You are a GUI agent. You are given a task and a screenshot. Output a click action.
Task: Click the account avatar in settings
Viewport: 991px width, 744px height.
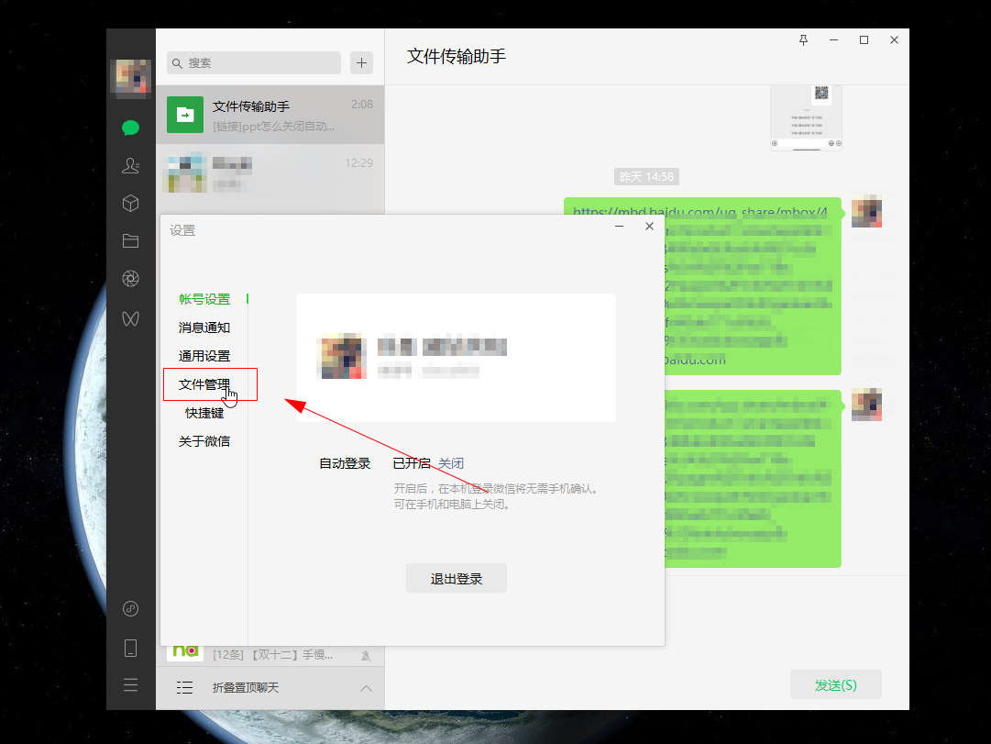[x=343, y=357]
